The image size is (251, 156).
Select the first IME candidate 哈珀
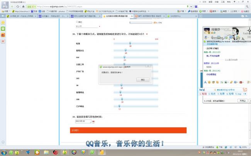203,94
